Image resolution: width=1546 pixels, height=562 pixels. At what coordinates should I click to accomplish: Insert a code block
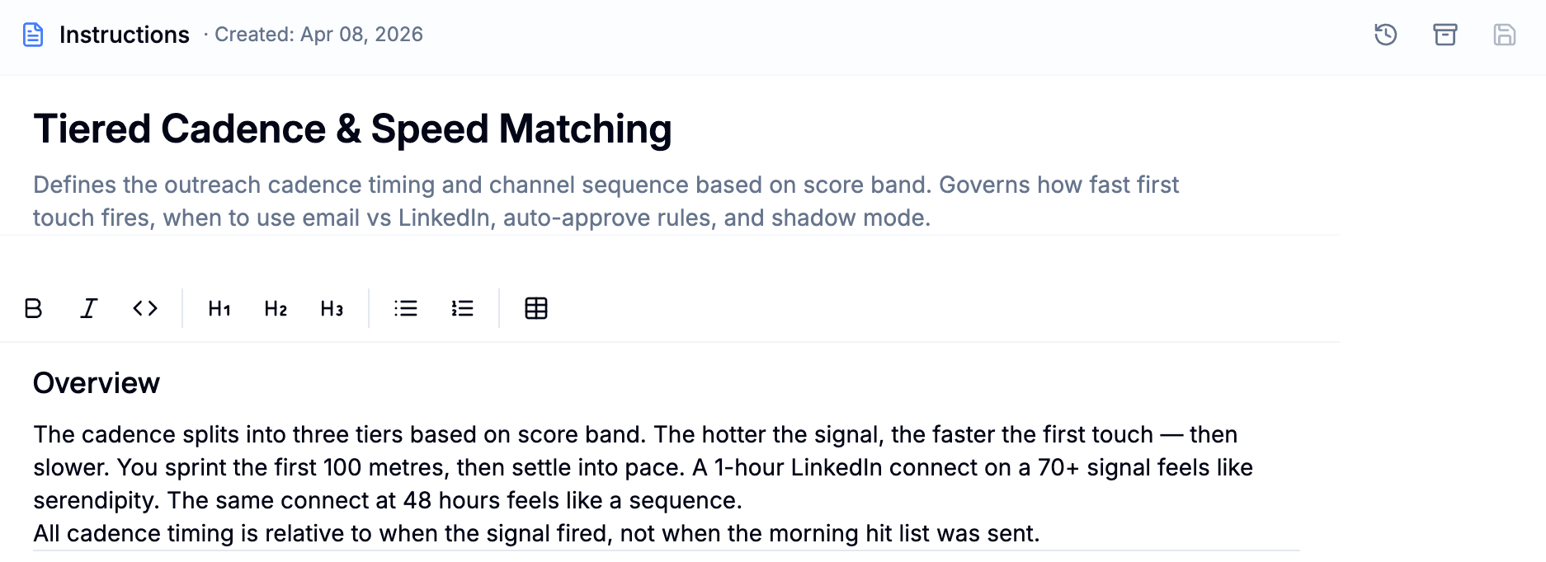(x=144, y=308)
